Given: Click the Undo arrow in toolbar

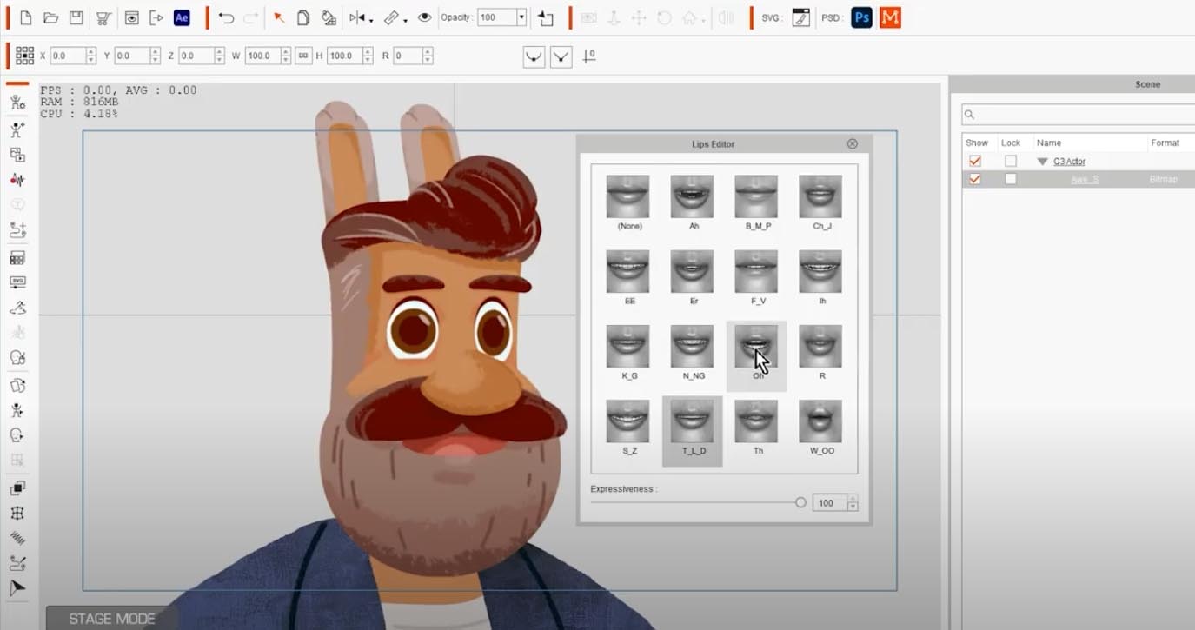Looking at the screenshot, I should (226, 17).
